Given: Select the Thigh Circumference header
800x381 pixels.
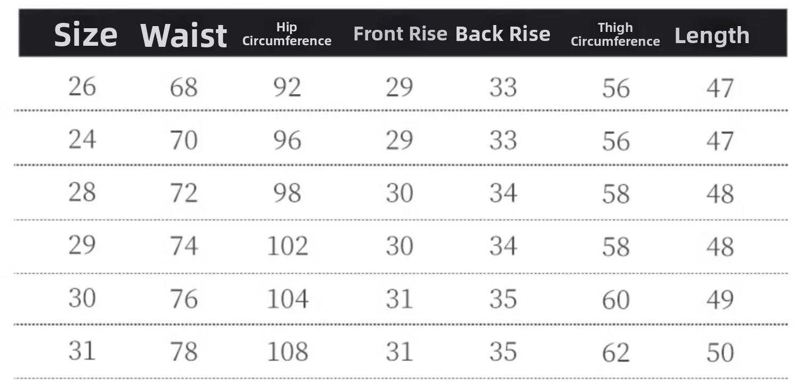Looking at the screenshot, I should [x=615, y=34].
